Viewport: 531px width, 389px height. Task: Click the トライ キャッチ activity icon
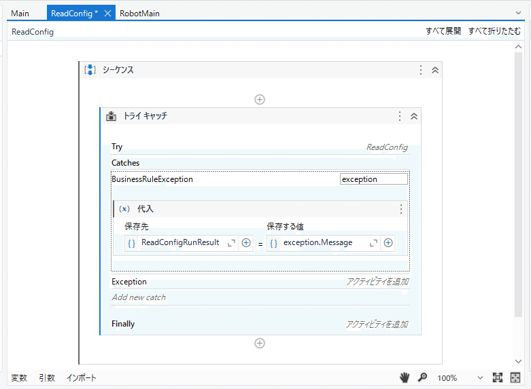(111, 116)
